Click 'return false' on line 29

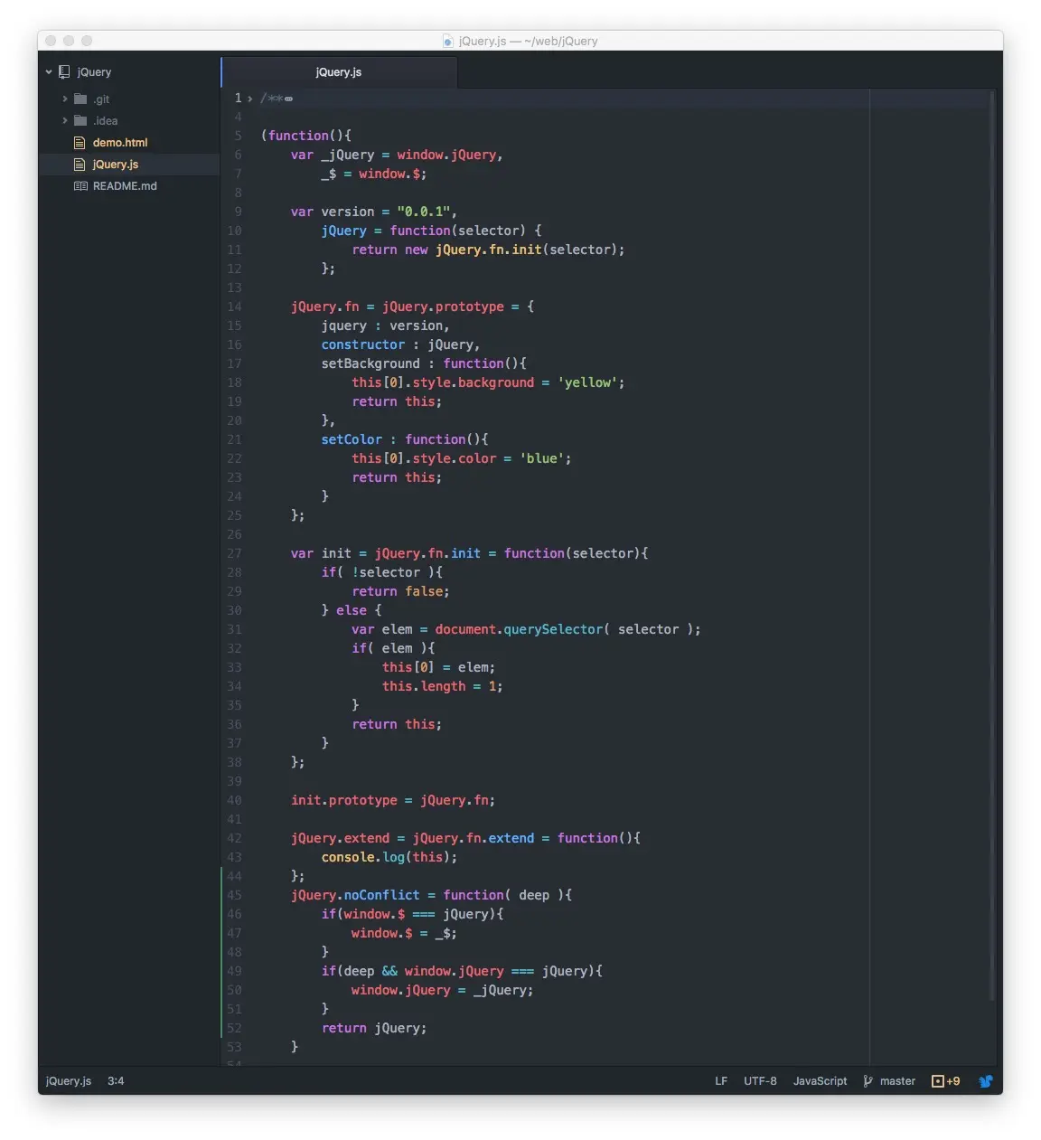pyautogui.click(x=398, y=592)
